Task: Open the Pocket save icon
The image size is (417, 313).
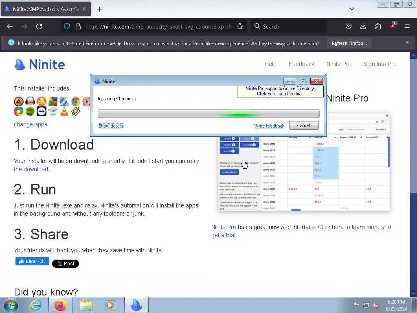Action: 349,26
